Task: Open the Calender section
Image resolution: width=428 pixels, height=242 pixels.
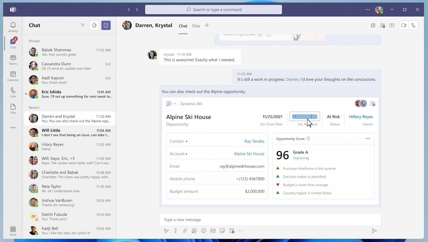Action: [x=13, y=76]
